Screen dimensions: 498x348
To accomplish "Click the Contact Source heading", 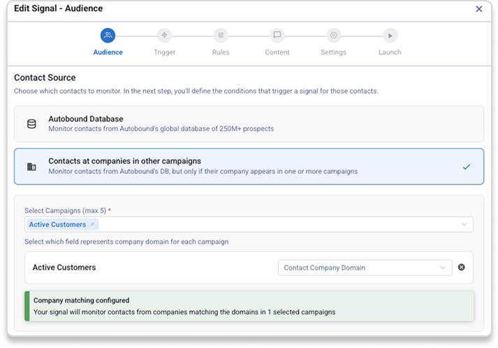I will [45, 78].
